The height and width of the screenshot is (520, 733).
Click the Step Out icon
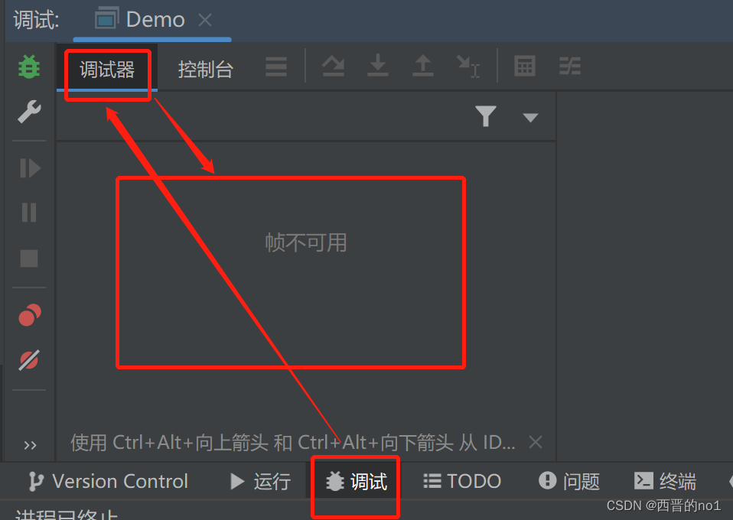422,66
